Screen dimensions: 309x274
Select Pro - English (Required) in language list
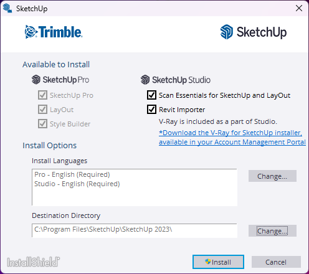pyautogui.click(x=72, y=174)
